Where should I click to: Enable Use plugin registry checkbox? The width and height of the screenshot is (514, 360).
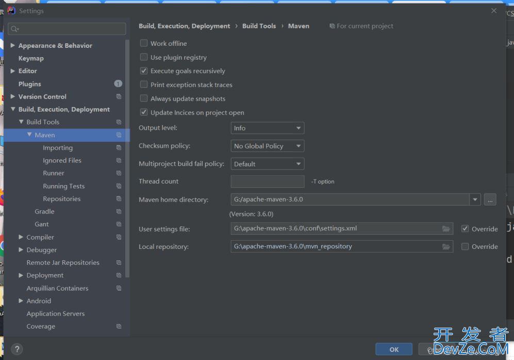point(143,57)
